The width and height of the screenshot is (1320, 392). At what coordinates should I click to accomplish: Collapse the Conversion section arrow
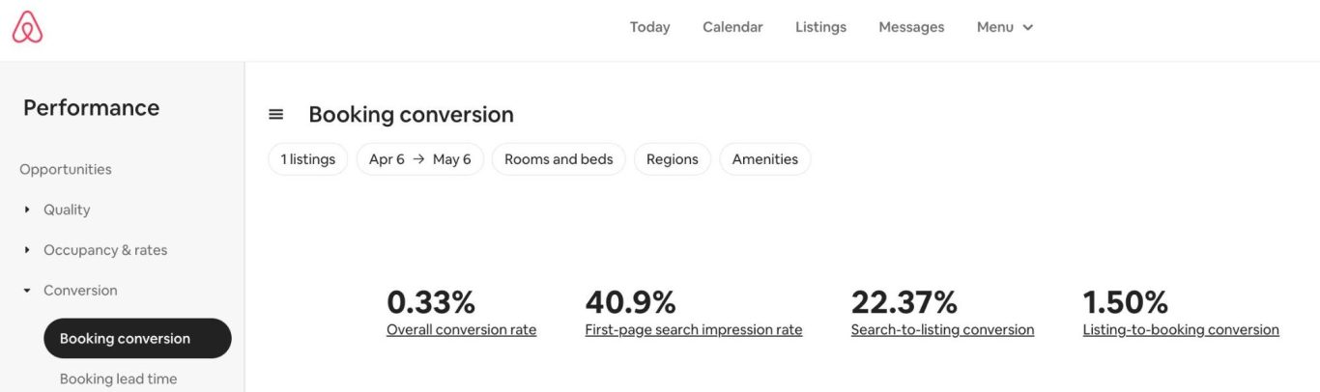click(27, 291)
